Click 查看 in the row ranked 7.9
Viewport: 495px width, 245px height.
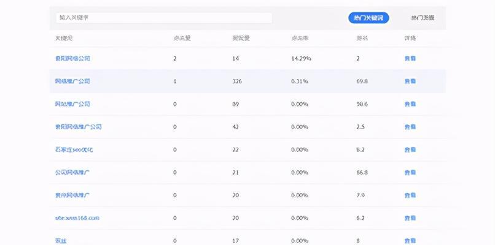coord(410,195)
